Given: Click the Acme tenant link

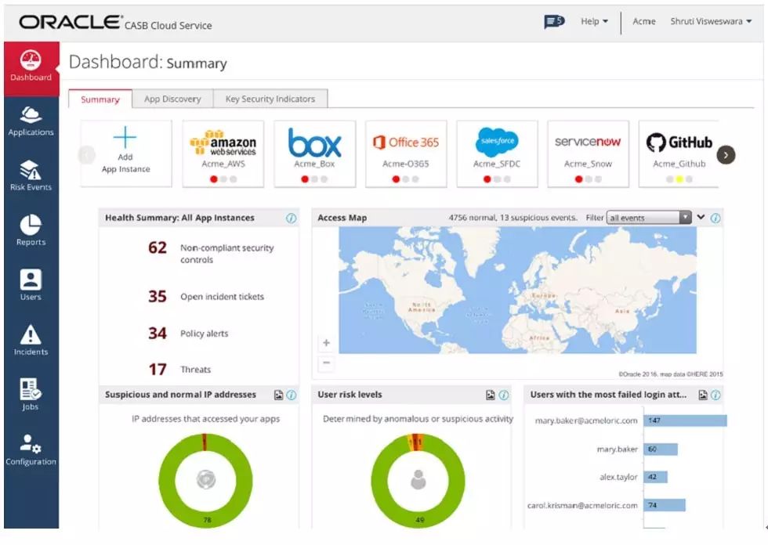Looking at the screenshot, I should [643, 21].
